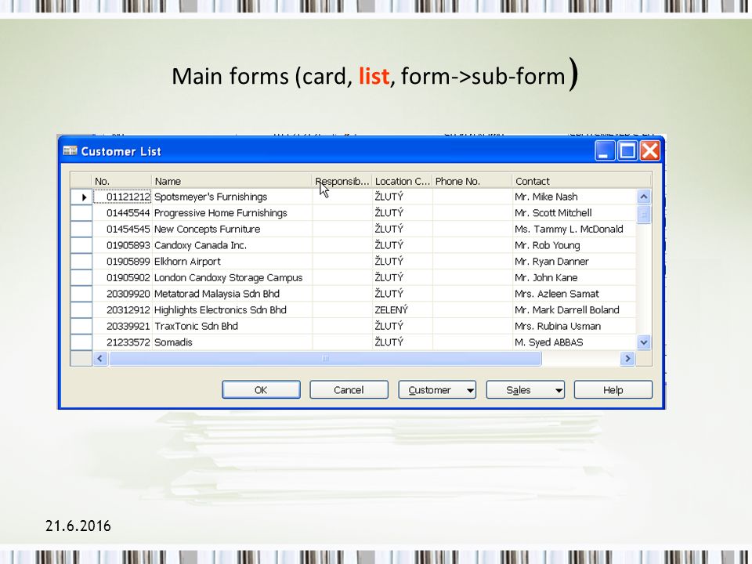This screenshot has width=752, height=564.
Task: Maximize the Customer List window
Action: [x=627, y=150]
